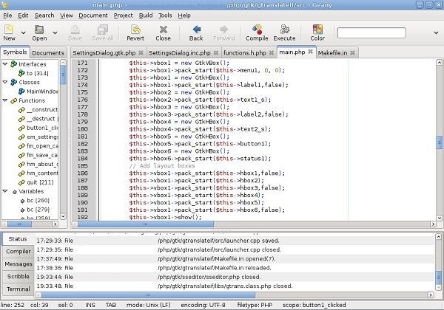Switch to the Symbols sidebar tab
The height and width of the screenshot is (310, 444).
pos(15,52)
